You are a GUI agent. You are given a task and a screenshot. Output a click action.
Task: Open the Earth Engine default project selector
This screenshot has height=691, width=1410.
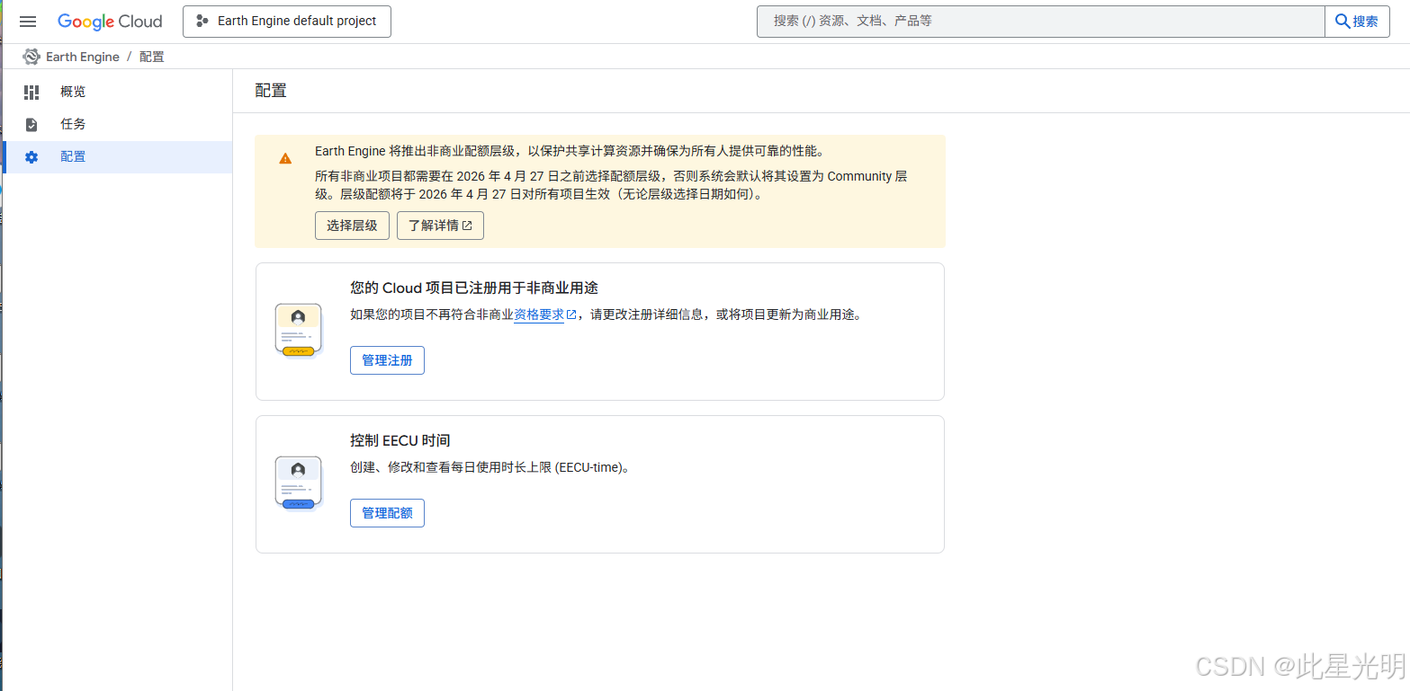tap(286, 21)
